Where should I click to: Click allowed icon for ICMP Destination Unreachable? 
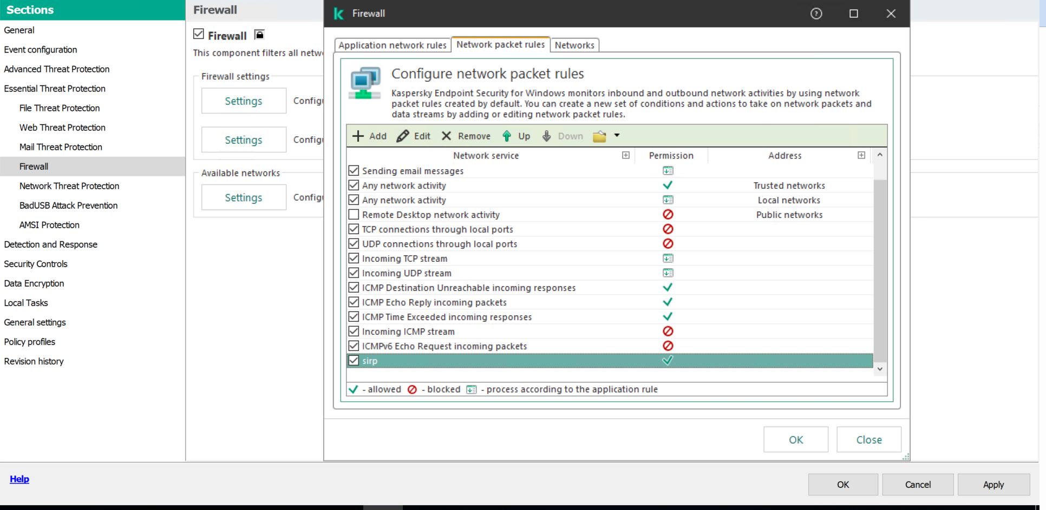click(x=668, y=288)
